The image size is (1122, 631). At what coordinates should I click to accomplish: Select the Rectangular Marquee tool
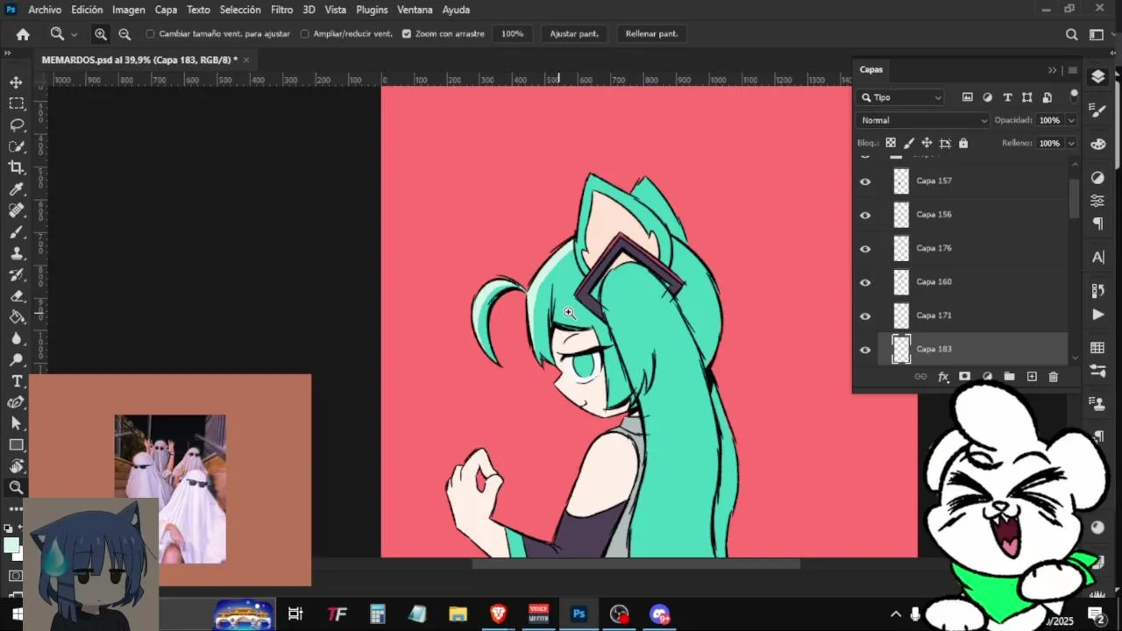(x=16, y=103)
